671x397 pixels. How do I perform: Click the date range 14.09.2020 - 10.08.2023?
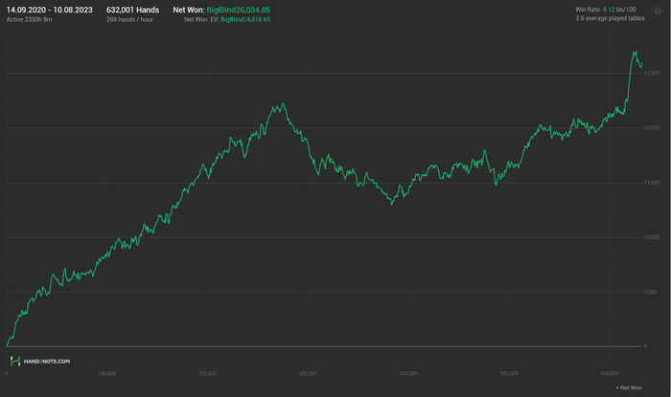coord(49,10)
